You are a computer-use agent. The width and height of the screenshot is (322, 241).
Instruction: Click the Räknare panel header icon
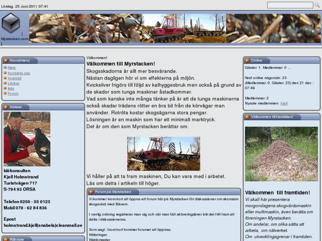6,239
